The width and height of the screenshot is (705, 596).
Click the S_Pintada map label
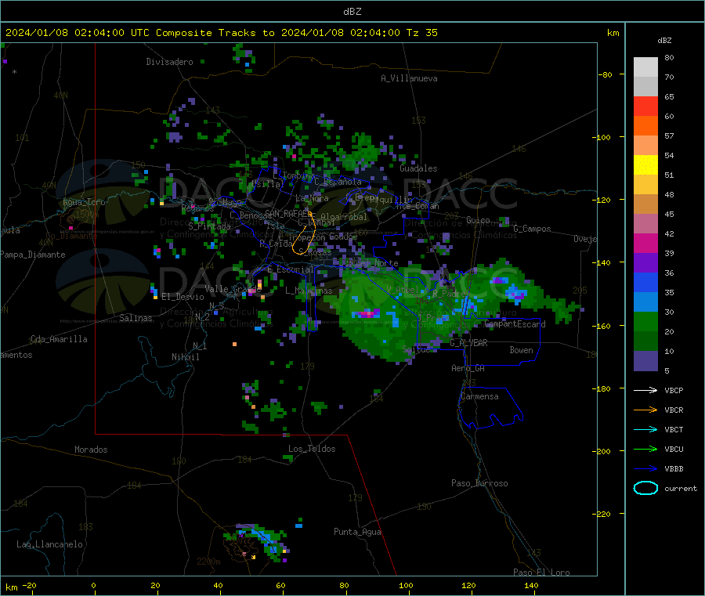pyautogui.click(x=209, y=226)
